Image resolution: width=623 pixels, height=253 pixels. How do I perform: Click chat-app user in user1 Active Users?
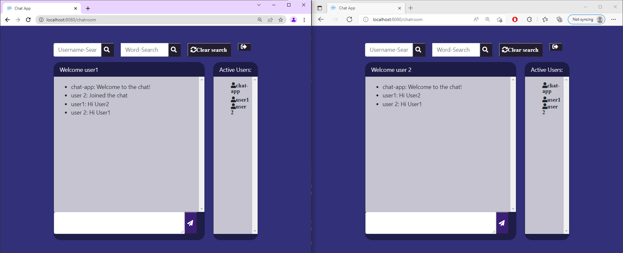tap(239, 88)
